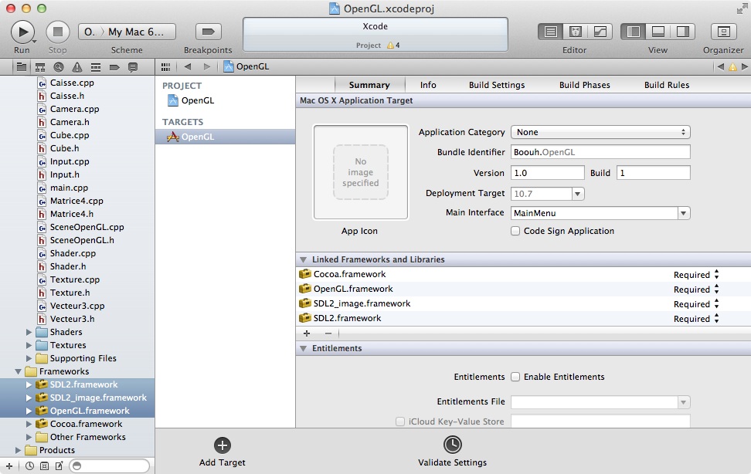The image size is (751, 474).
Task: Click the Run button in toolbar
Action: click(22, 32)
